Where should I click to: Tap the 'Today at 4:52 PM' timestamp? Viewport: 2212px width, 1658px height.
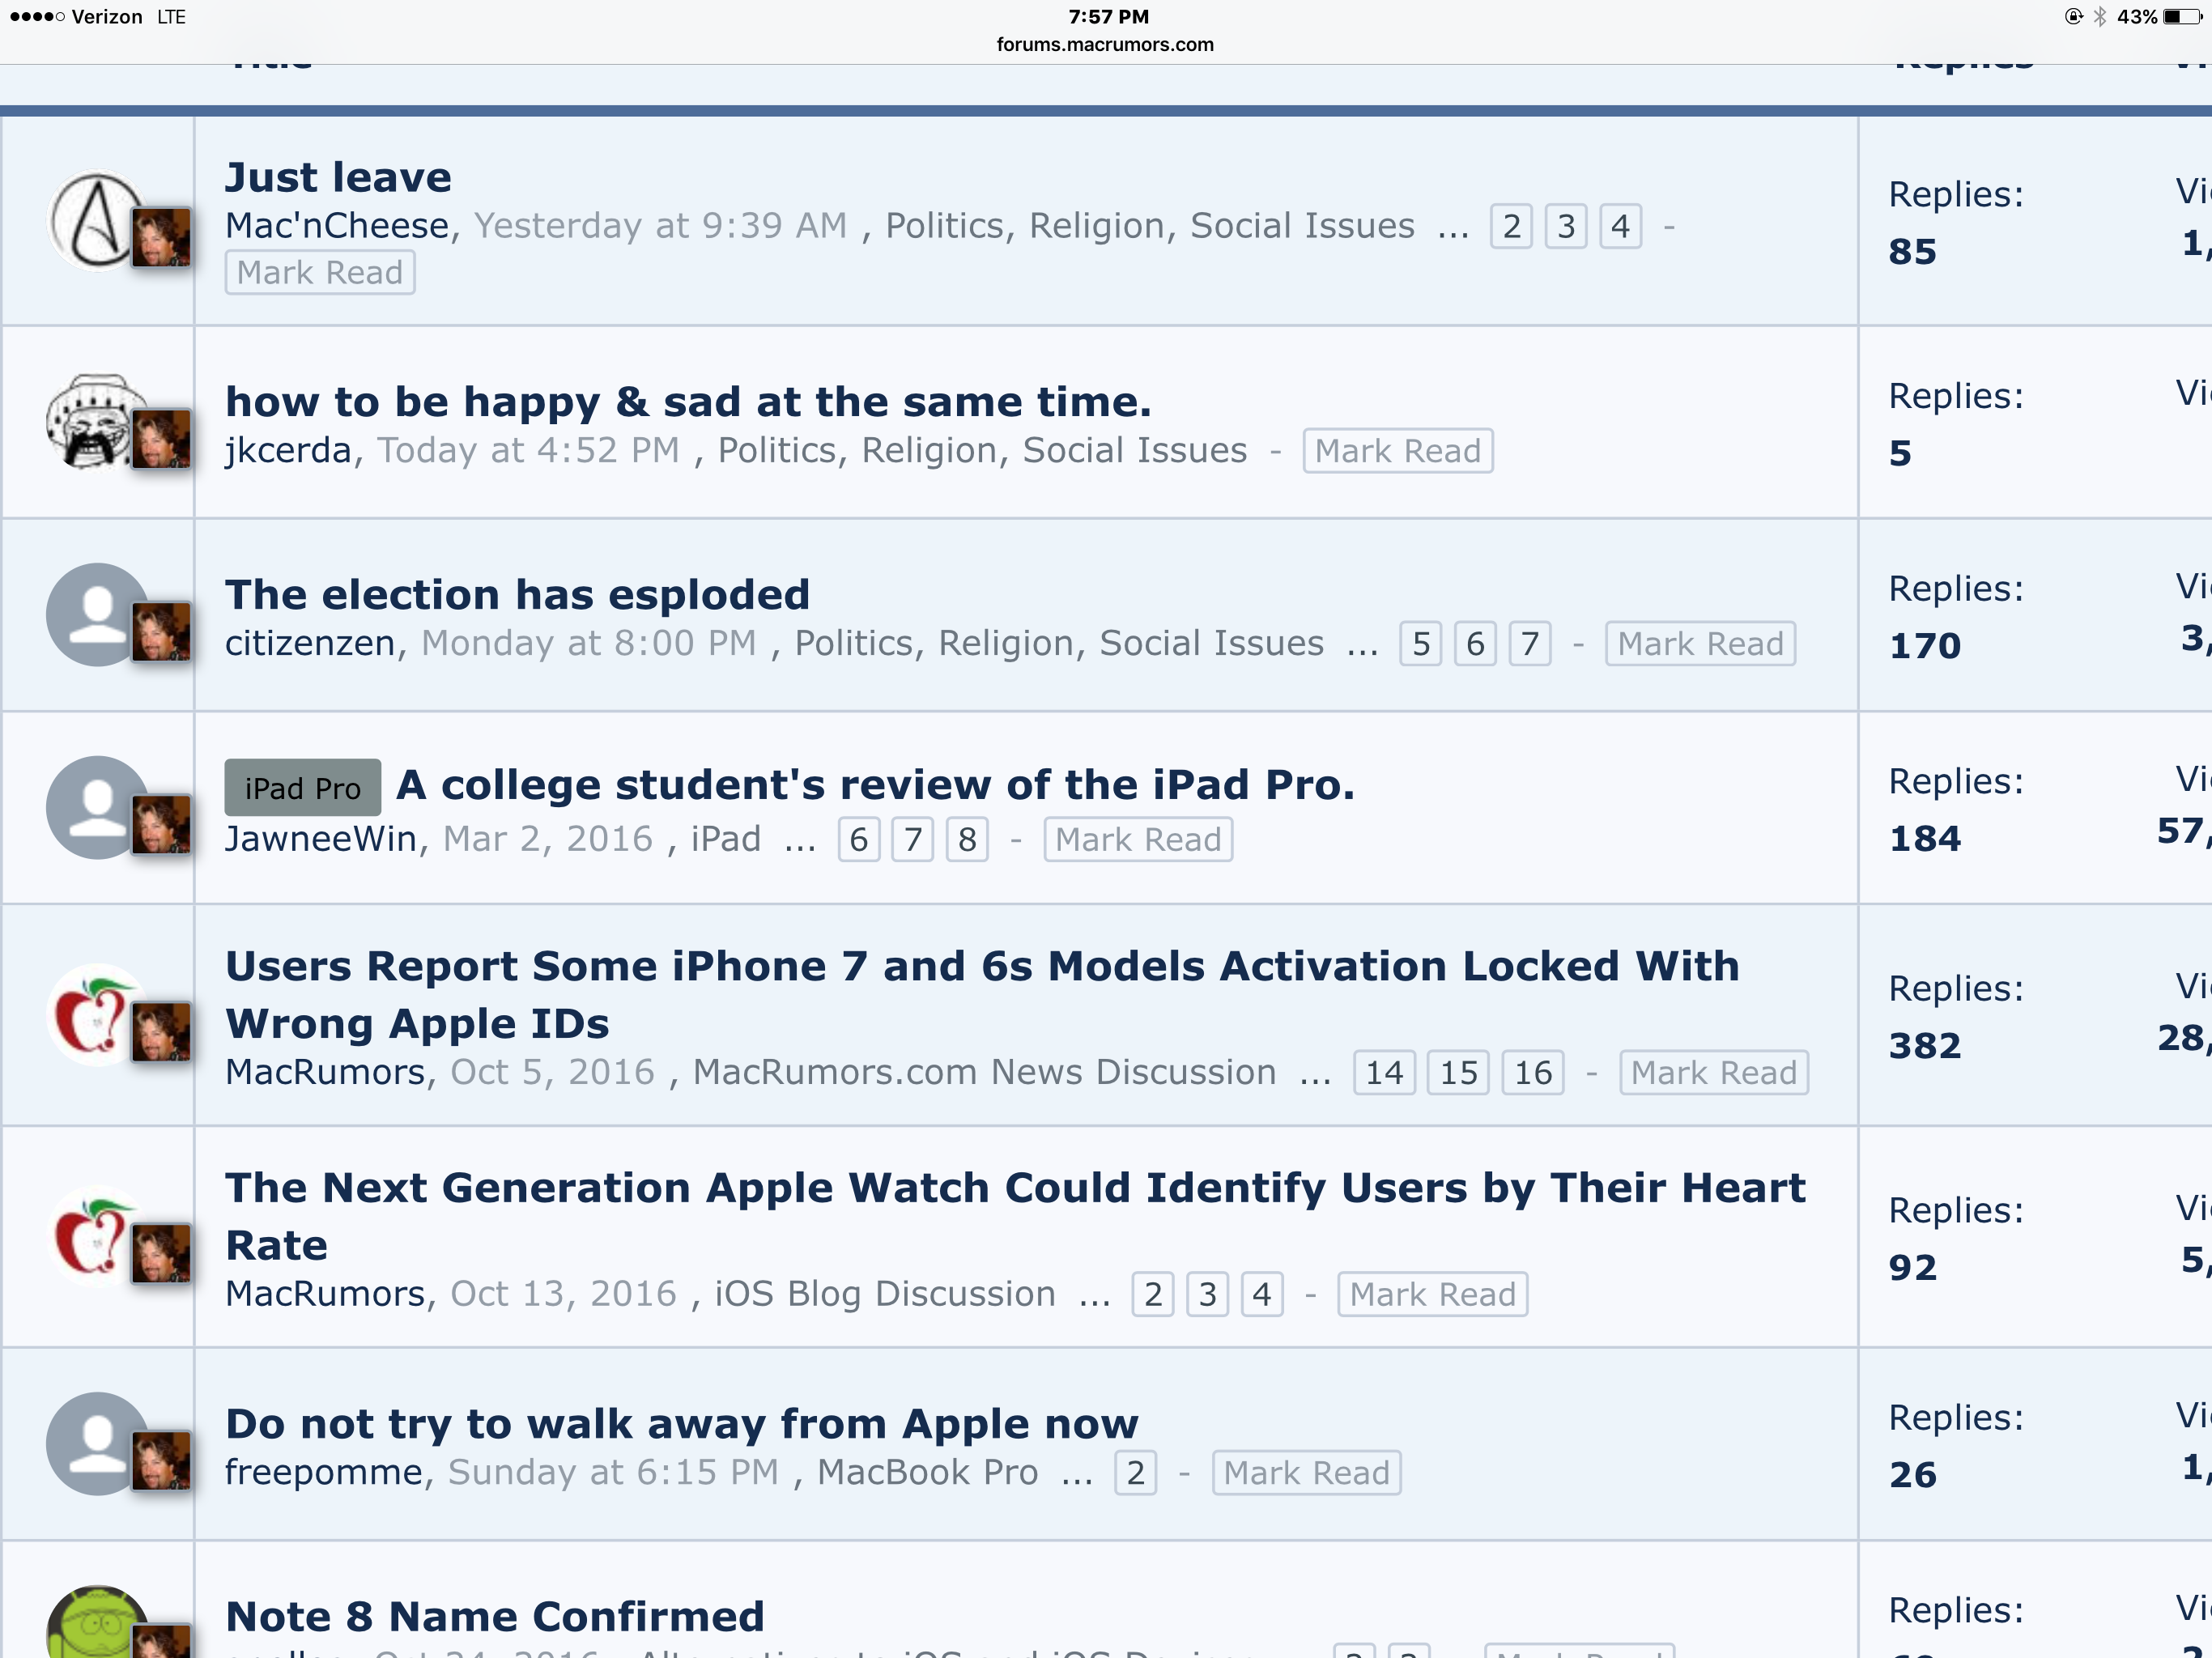tap(528, 451)
